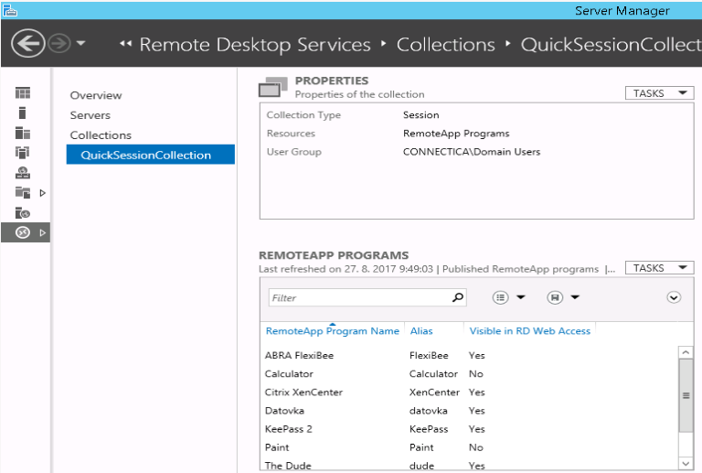Open the IIS sidebar icon

[x=22, y=213]
